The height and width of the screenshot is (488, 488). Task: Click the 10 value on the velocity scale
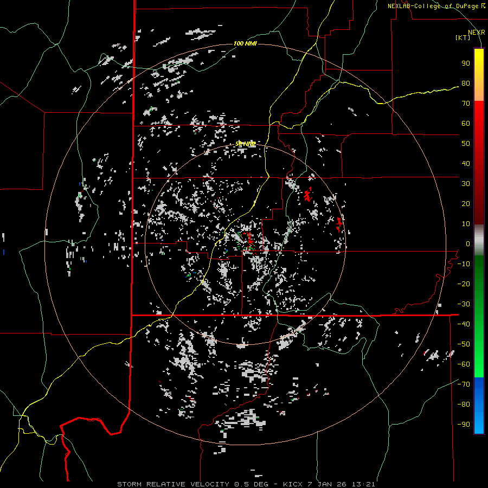coord(466,224)
